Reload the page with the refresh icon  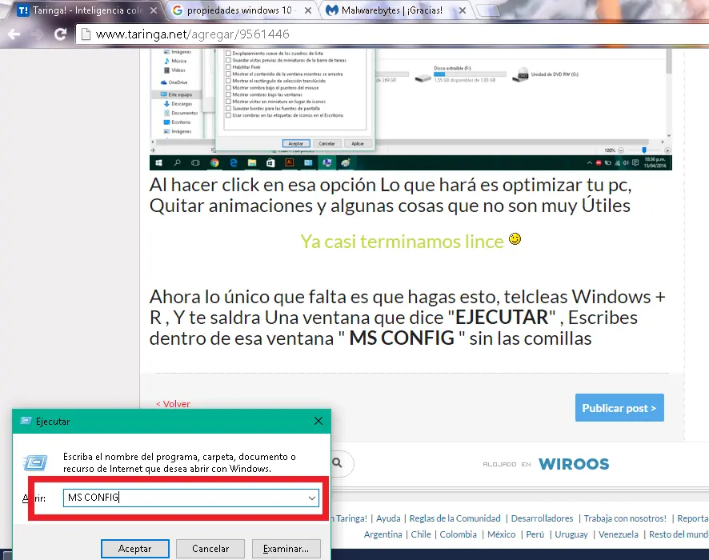click(60, 34)
